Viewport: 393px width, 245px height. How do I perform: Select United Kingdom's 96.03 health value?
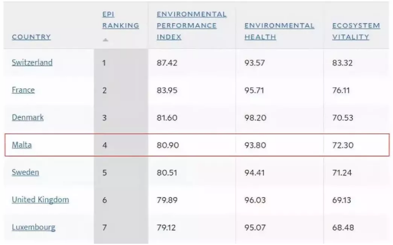click(255, 201)
